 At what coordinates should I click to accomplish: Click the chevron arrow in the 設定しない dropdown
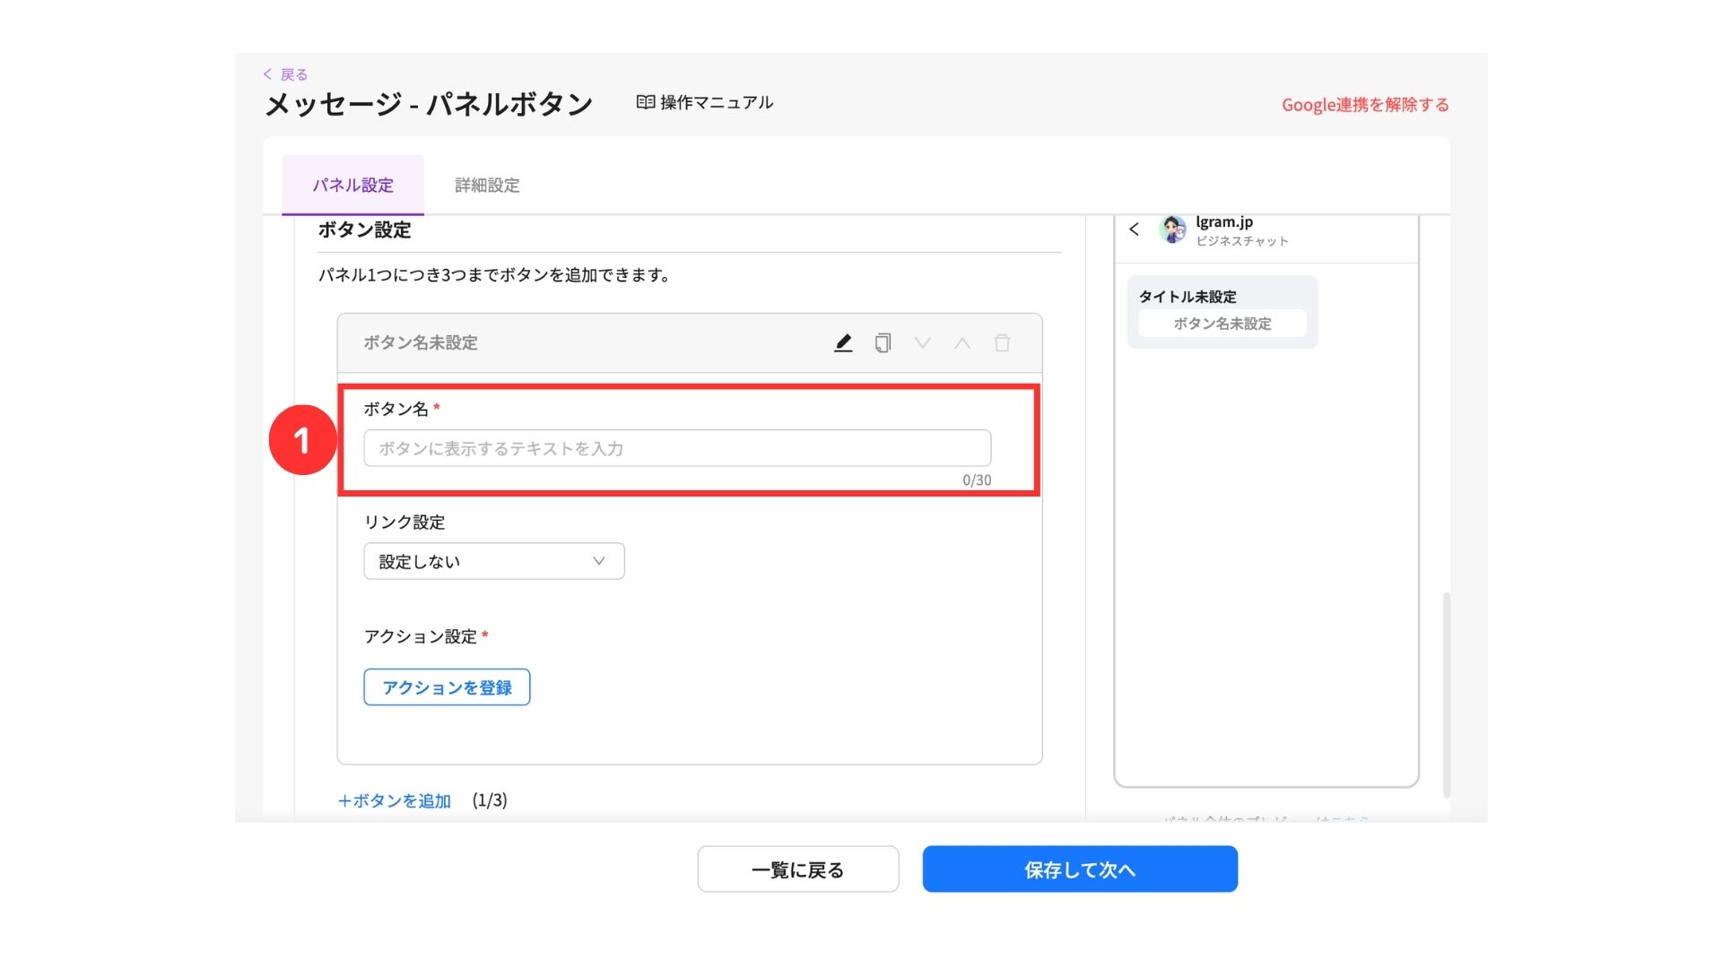coord(599,561)
